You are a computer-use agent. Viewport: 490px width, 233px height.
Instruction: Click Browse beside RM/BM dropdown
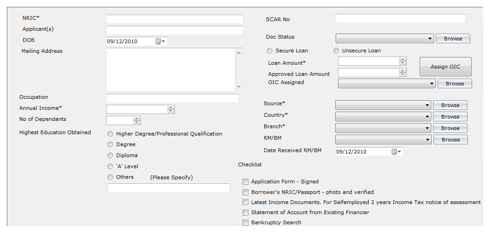pyautogui.click(x=451, y=140)
